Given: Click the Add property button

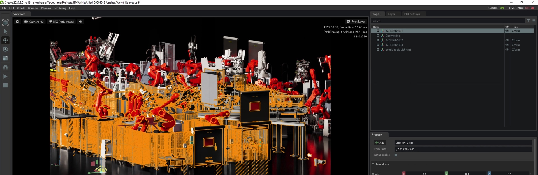Looking at the screenshot, I should (380, 143).
